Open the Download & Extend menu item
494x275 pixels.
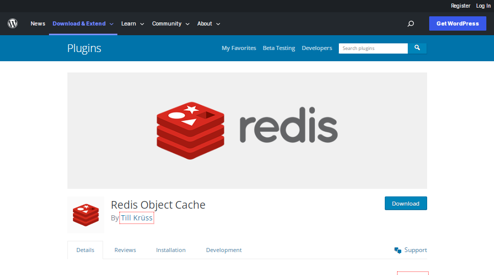(x=79, y=23)
